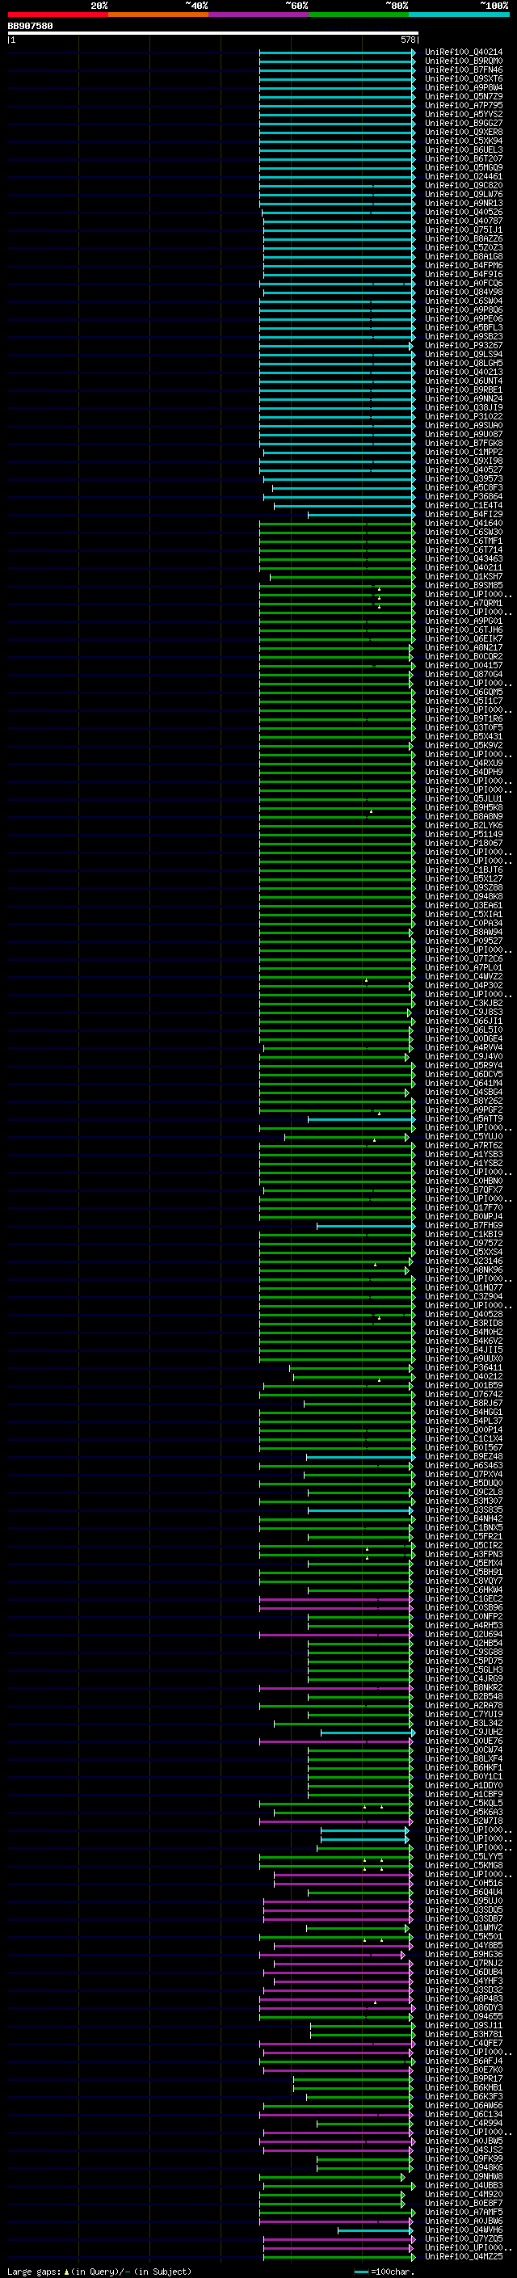Select hit label UniRef100_Q6GQM5
The height and width of the screenshot is (2278, 517).
tap(464, 693)
